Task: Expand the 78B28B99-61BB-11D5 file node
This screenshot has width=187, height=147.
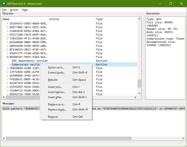Action: 7,68
